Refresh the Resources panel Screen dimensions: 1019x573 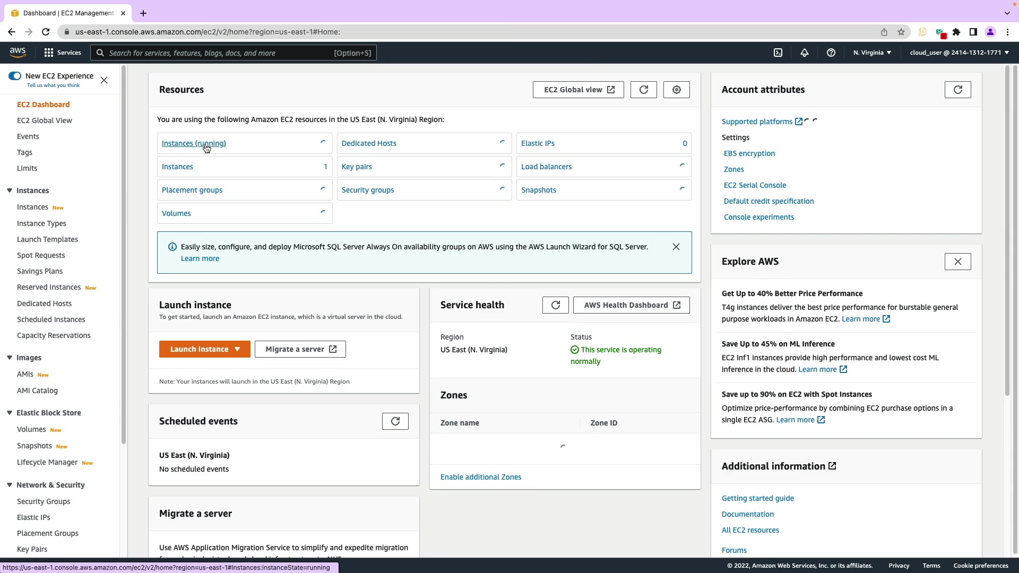pos(643,90)
